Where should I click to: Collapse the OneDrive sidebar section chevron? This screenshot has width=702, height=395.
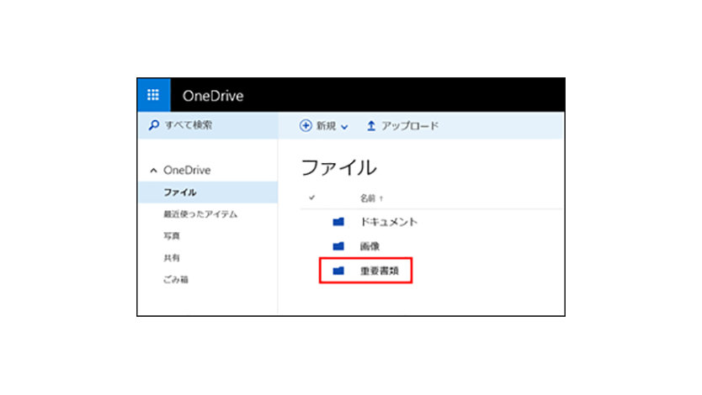[x=153, y=171]
